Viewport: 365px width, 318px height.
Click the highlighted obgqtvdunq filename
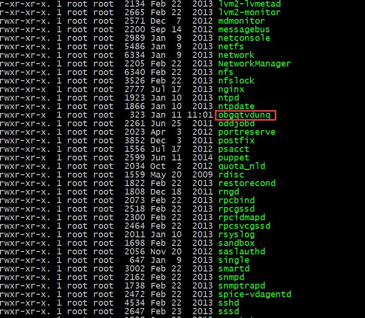coord(244,115)
